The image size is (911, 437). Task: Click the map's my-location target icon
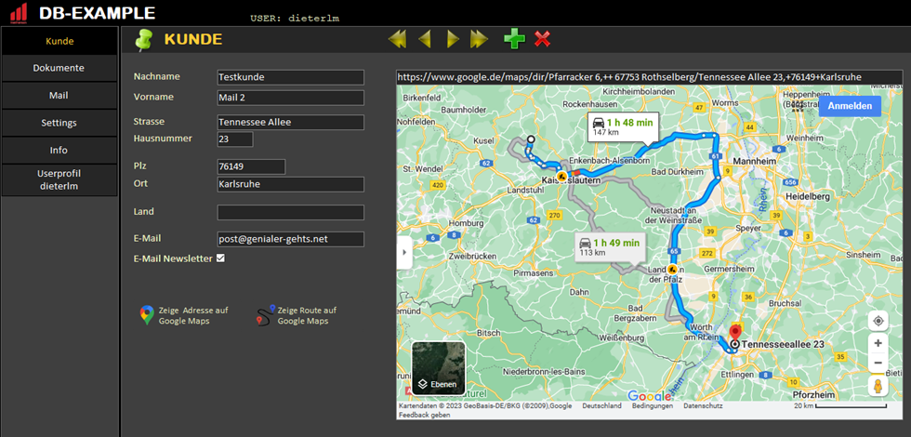click(878, 321)
